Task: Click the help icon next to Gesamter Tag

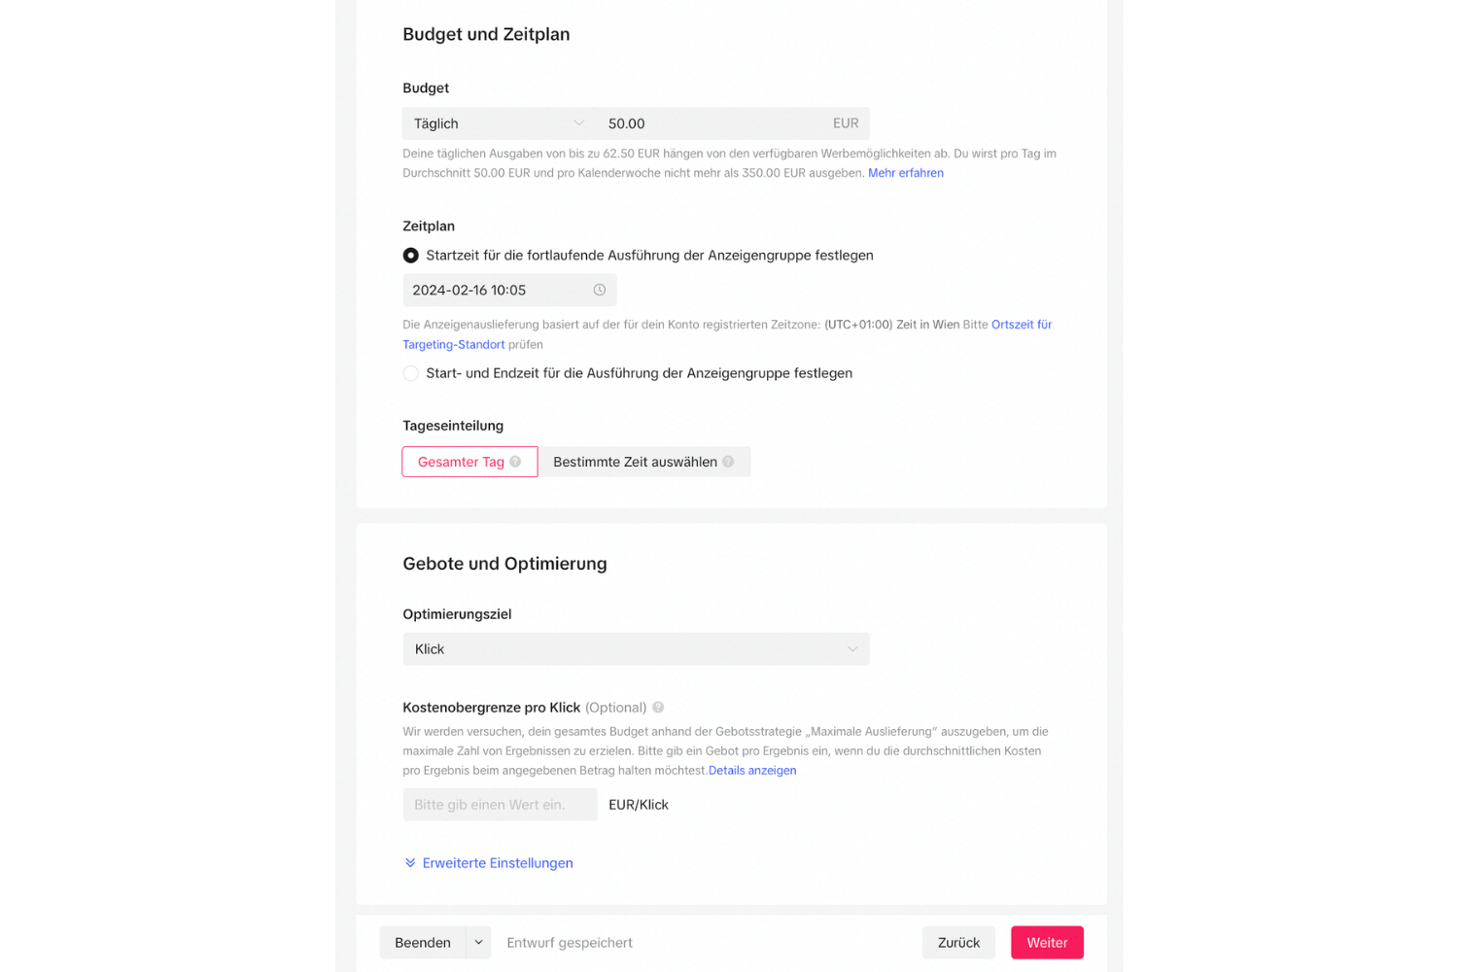Action: click(x=515, y=462)
